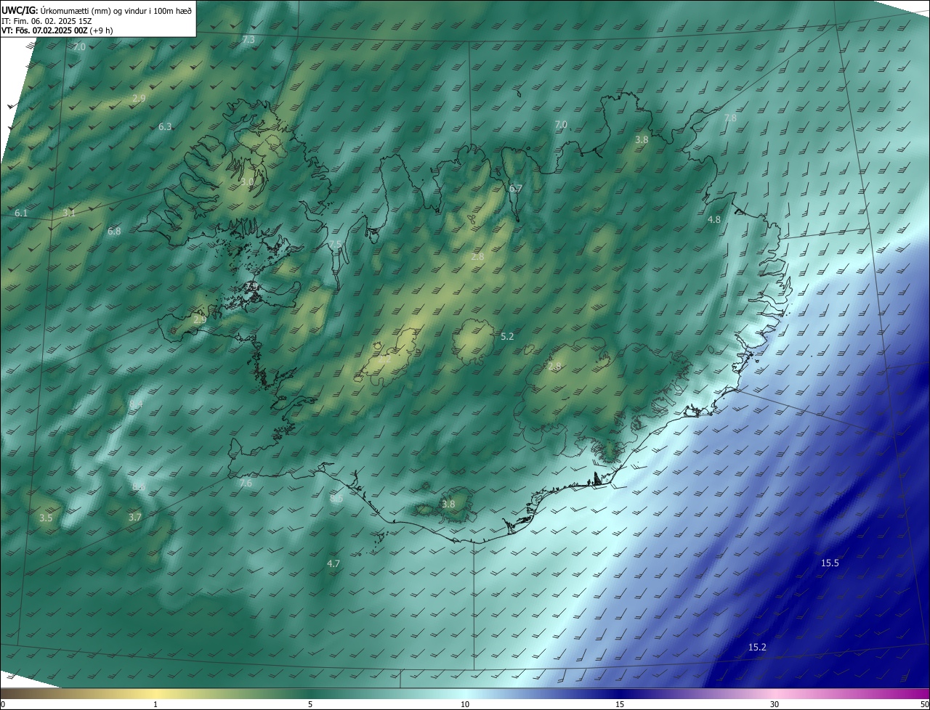The image size is (930, 710).
Task: Click the 4.7 value south of Iceland
Action: click(x=333, y=563)
